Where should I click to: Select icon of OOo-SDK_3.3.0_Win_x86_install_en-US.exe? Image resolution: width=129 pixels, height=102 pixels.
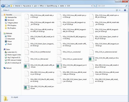click(27, 88)
